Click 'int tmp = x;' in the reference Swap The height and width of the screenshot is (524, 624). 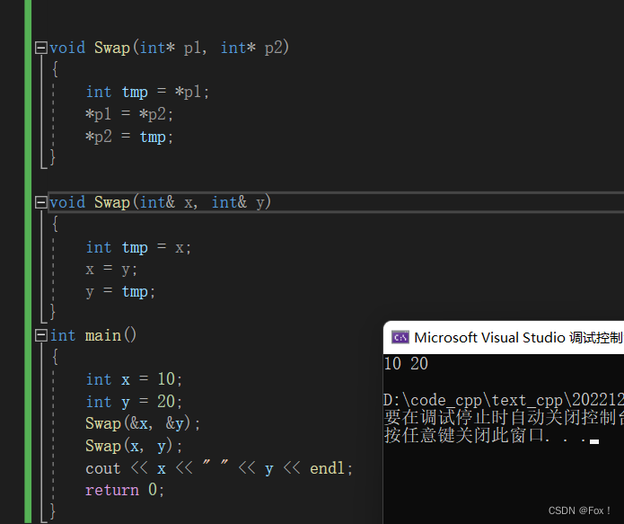point(138,247)
